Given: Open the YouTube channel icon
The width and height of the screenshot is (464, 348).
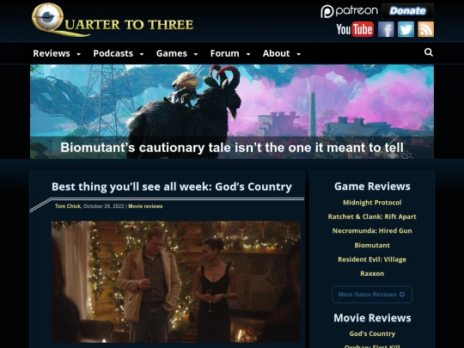Looking at the screenshot, I should [355, 29].
